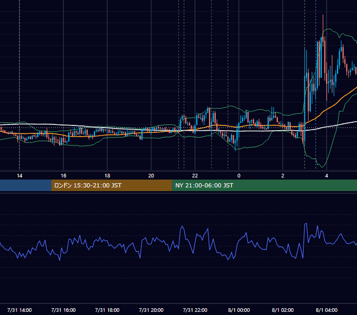Viewport: 357px width, 315px height.
Task: Click the 7/31 14:00 date label
Action: [x=19, y=310]
